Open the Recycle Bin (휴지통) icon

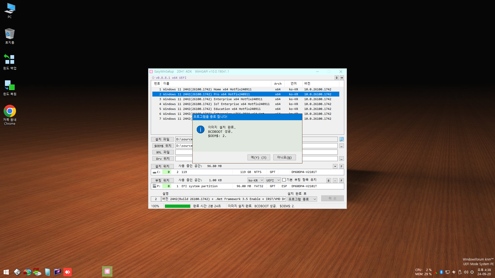tap(10, 36)
